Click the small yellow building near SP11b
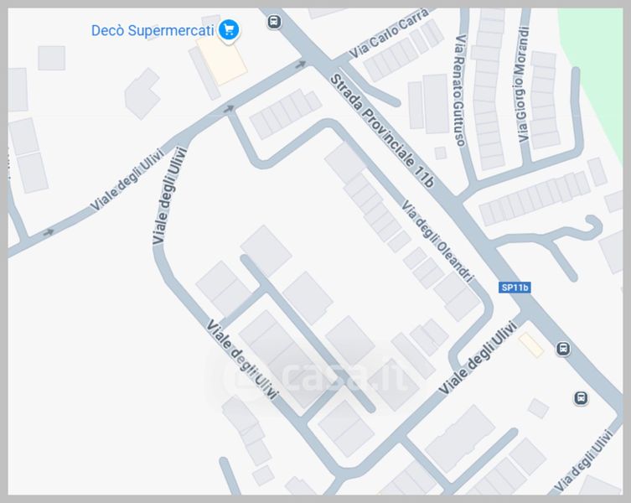The height and width of the screenshot is (503, 631). [x=531, y=345]
